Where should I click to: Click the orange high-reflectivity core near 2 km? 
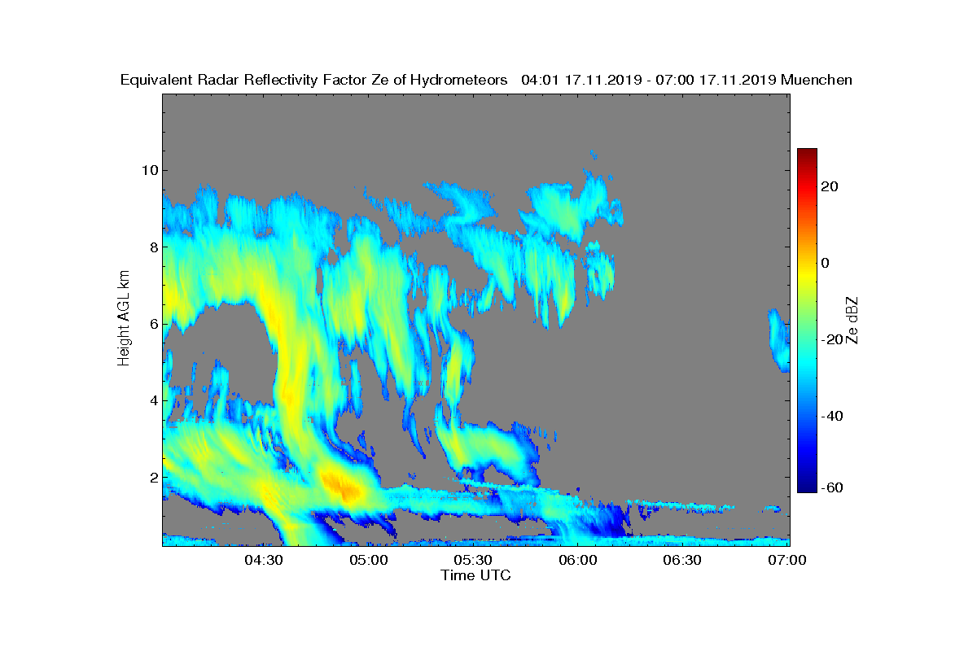[340, 486]
